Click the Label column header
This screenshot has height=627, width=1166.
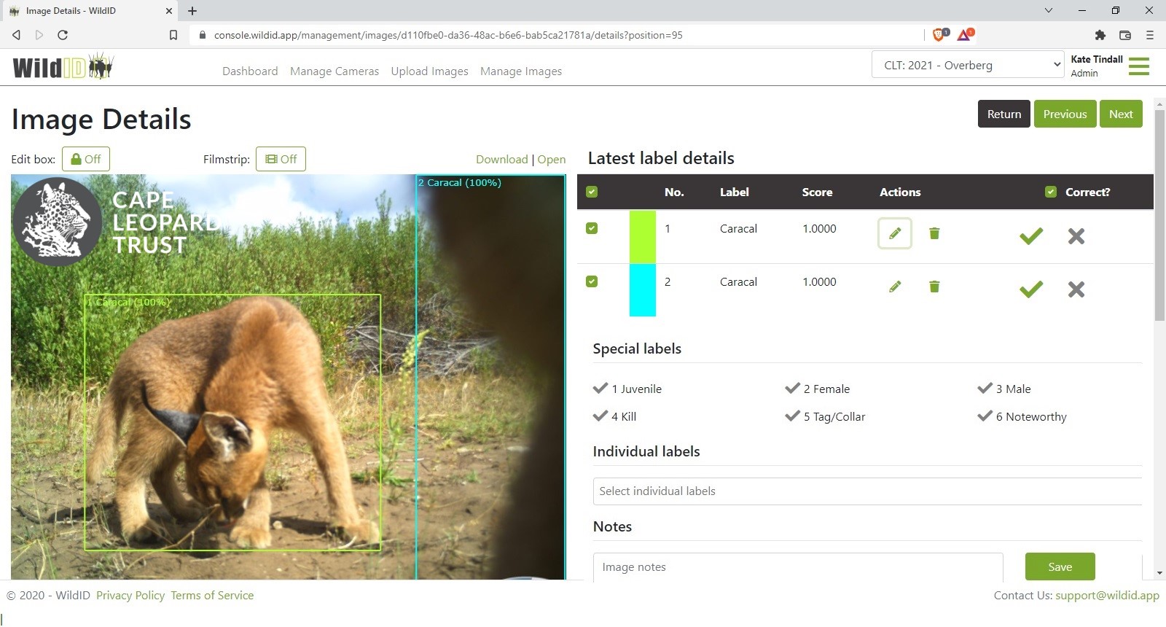point(734,192)
